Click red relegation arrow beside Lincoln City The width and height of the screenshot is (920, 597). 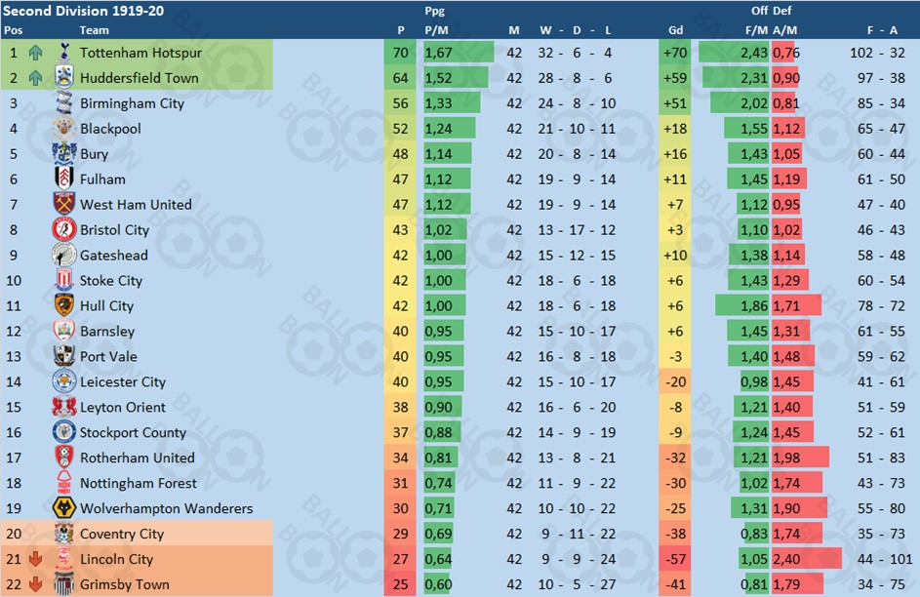click(35, 559)
